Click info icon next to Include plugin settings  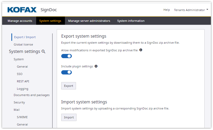click(x=96, y=66)
